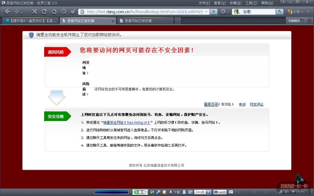Switch to second 恶意网站已被拦截 tab
Screen dimensions: 314x196
(145, 21)
